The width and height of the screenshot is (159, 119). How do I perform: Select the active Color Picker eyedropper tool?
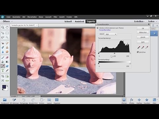[x=3, y=66]
